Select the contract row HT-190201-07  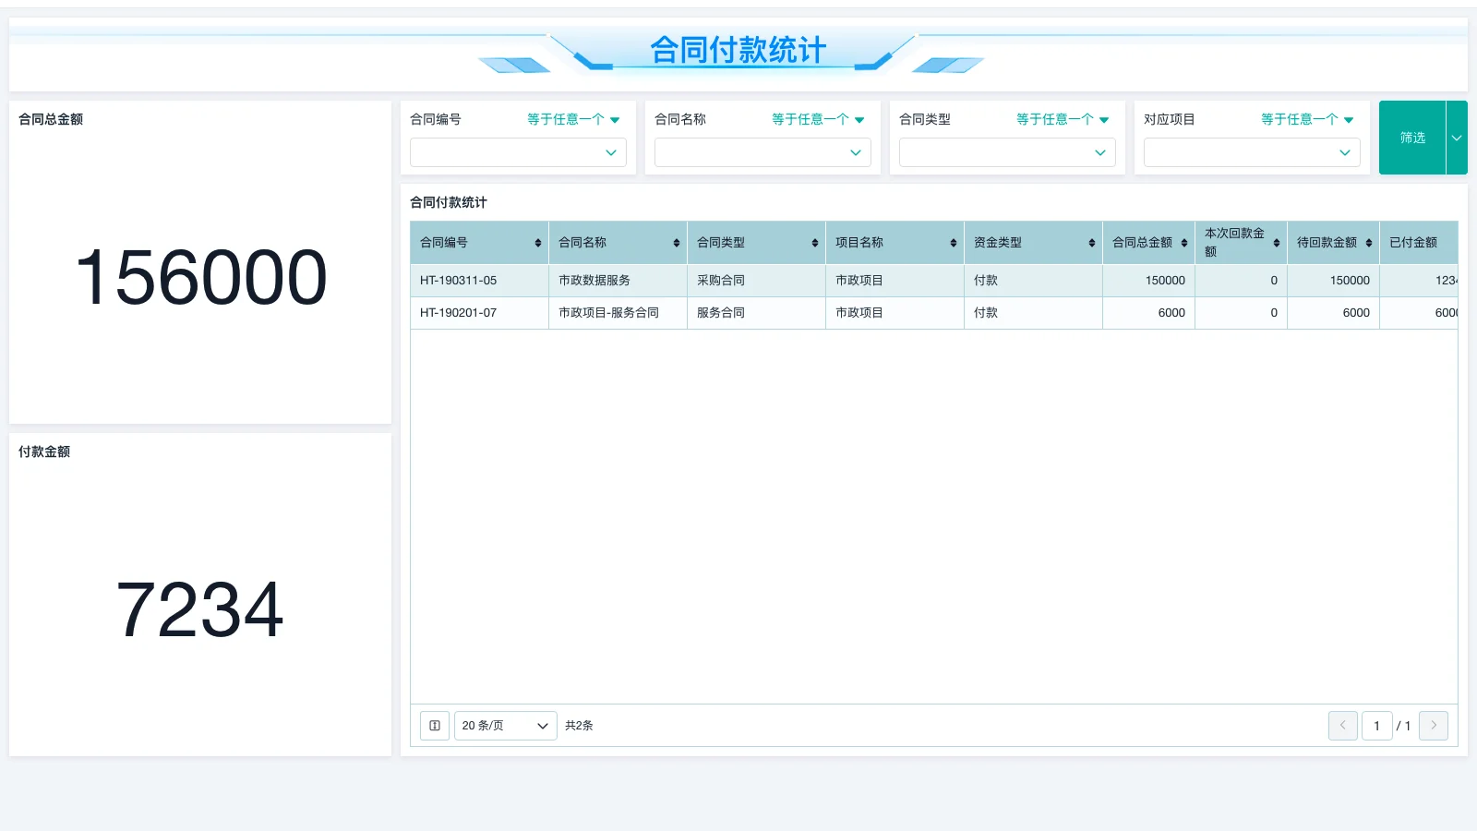click(457, 312)
